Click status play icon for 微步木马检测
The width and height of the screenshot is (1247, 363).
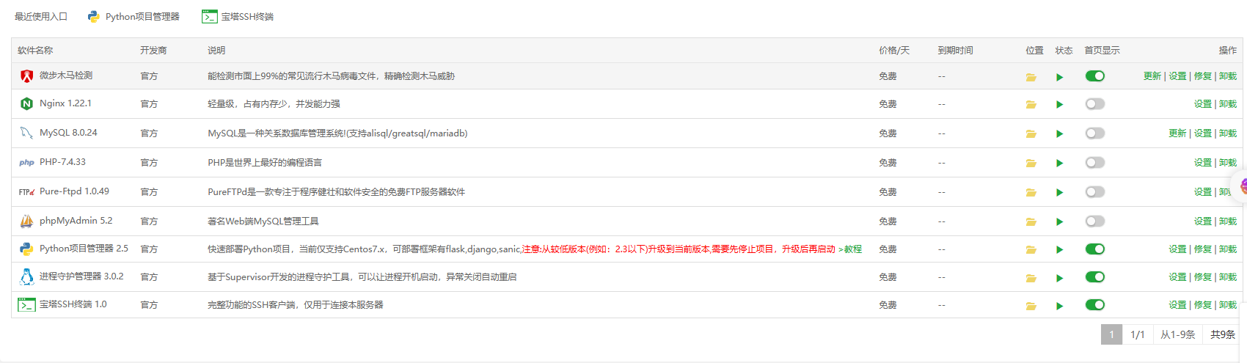[1059, 77]
